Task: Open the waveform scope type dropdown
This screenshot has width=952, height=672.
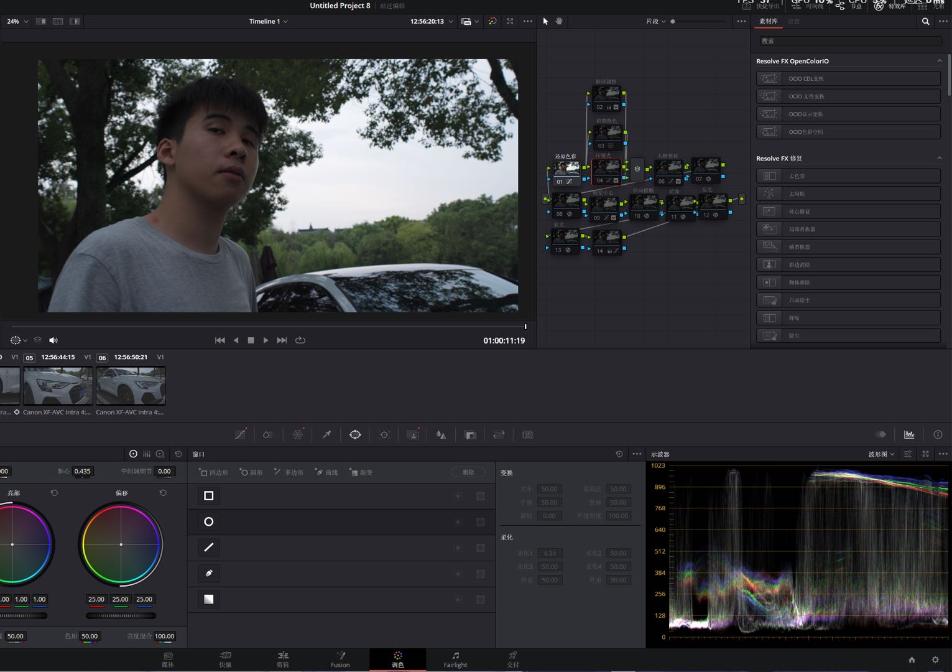Action: (881, 454)
